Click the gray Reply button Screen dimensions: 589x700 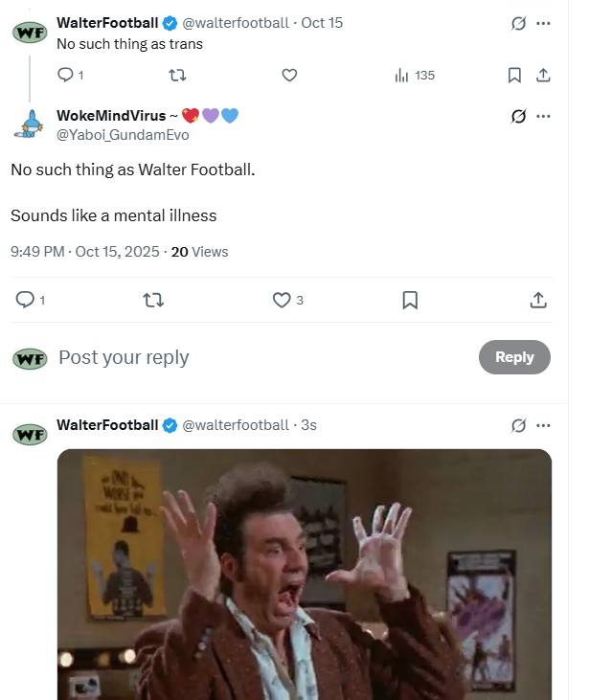(514, 357)
